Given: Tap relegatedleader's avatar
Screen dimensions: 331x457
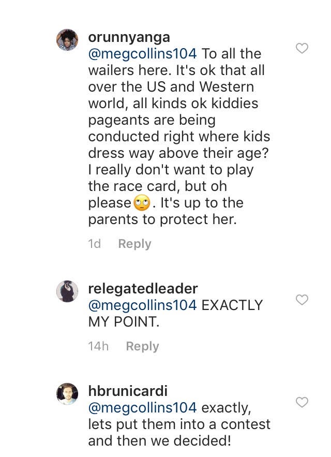Looking at the screenshot, I should (67, 291).
